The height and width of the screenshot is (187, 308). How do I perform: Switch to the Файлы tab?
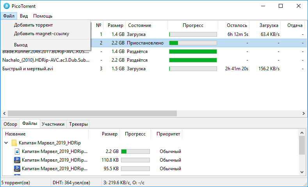click(x=30, y=123)
